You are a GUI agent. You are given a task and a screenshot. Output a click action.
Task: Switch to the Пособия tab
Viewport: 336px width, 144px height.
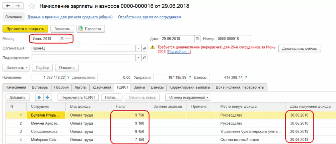(x=61, y=87)
